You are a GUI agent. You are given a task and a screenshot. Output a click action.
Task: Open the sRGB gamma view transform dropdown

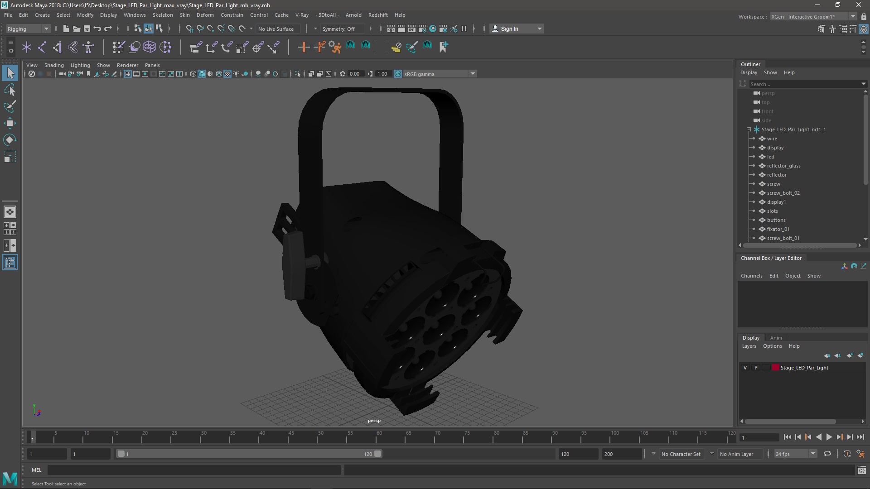(439, 74)
